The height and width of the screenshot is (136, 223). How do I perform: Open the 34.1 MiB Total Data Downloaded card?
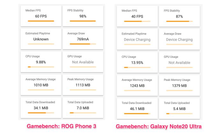(x=41, y=108)
